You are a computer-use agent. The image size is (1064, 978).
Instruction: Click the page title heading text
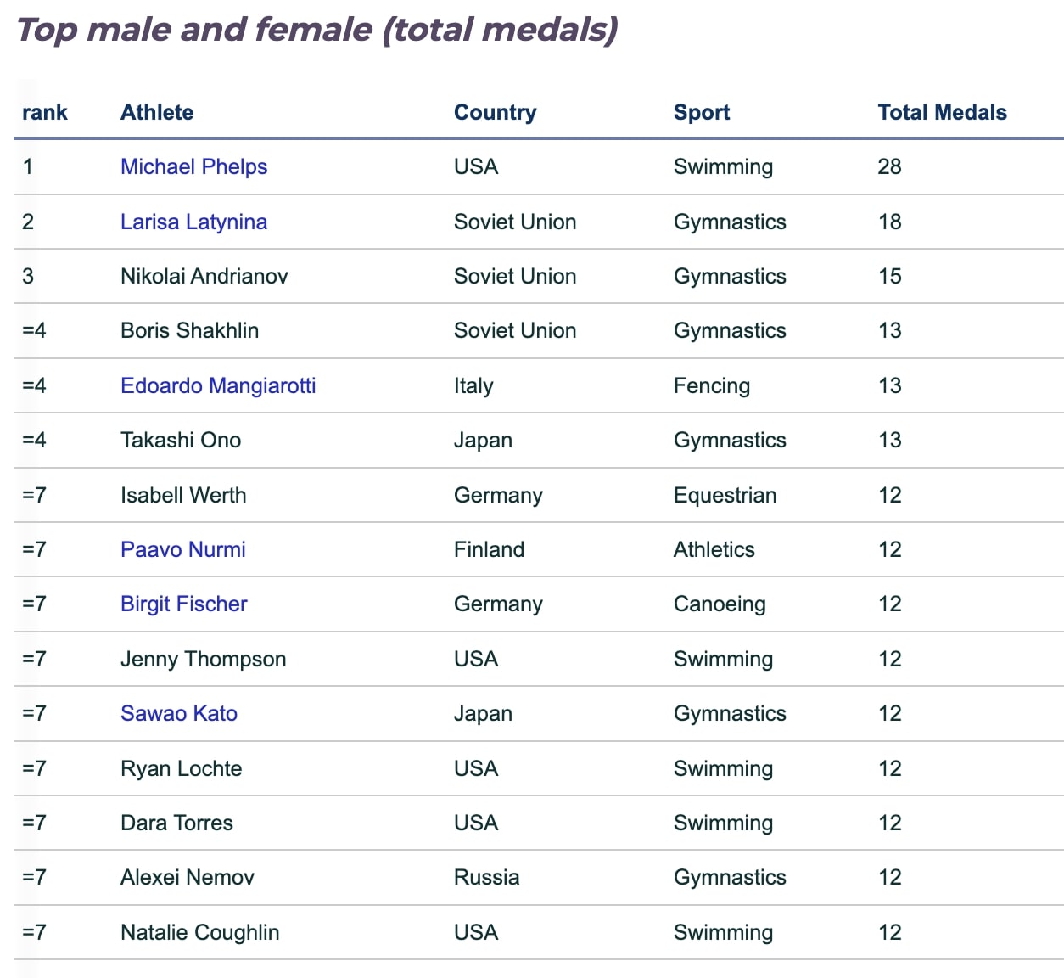coord(316,30)
